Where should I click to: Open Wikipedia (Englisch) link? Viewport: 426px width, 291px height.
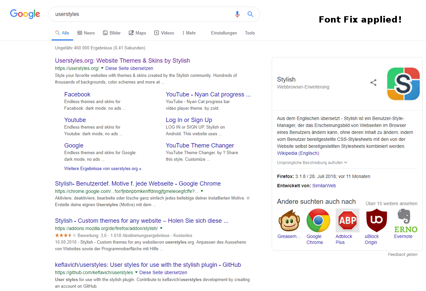(x=298, y=153)
